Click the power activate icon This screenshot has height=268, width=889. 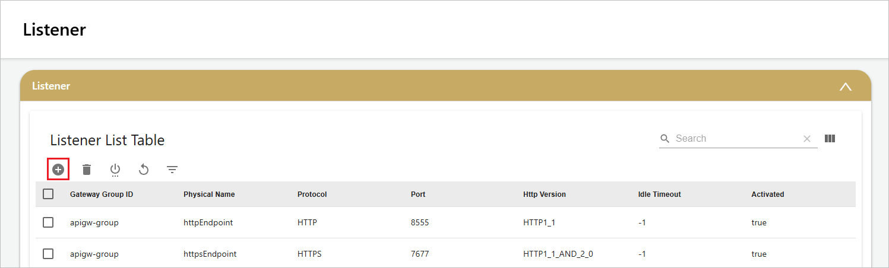tap(115, 170)
